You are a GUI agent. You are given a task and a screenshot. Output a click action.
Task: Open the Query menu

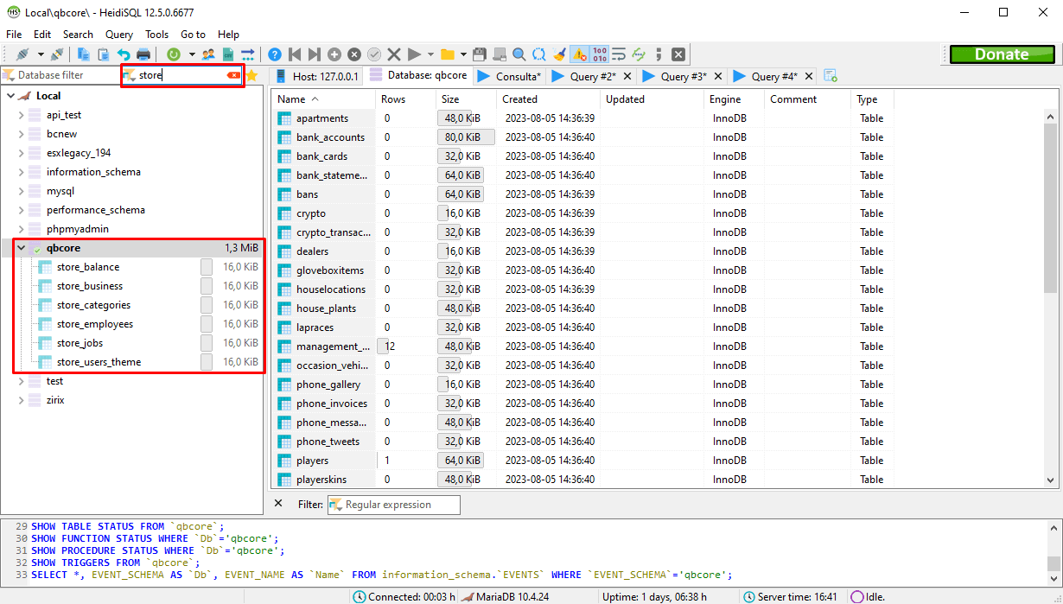(119, 35)
